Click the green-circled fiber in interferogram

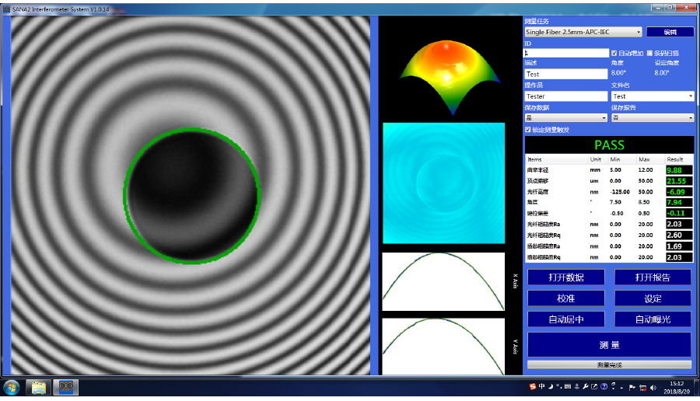(x=191, y=196)
